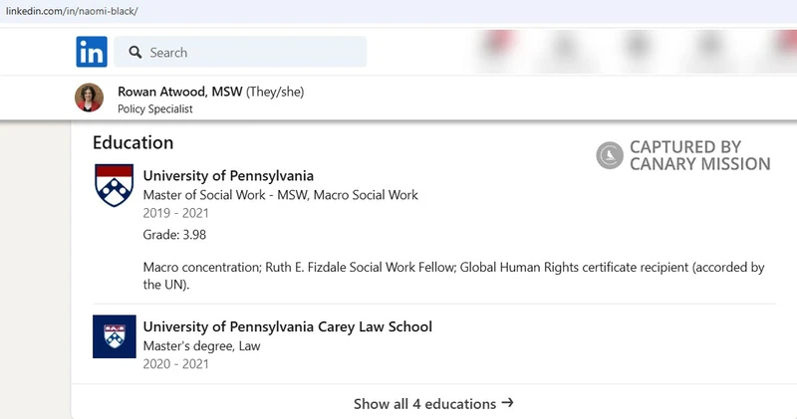Click the Policy Specialist headline
This screenshot has height=419, width=797.
tap(155, 109)
